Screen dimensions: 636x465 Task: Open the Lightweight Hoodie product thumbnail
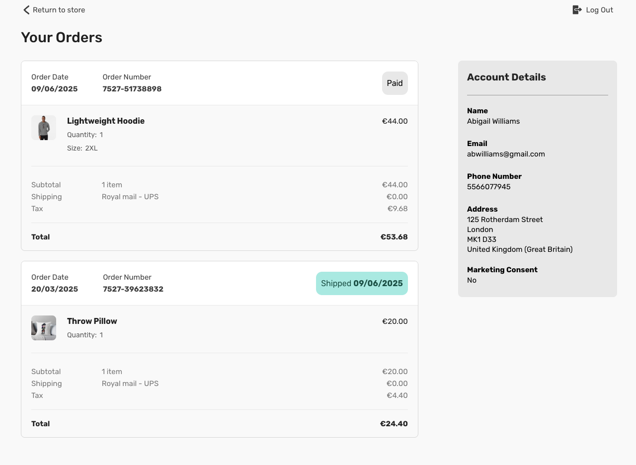coord(44,128)
